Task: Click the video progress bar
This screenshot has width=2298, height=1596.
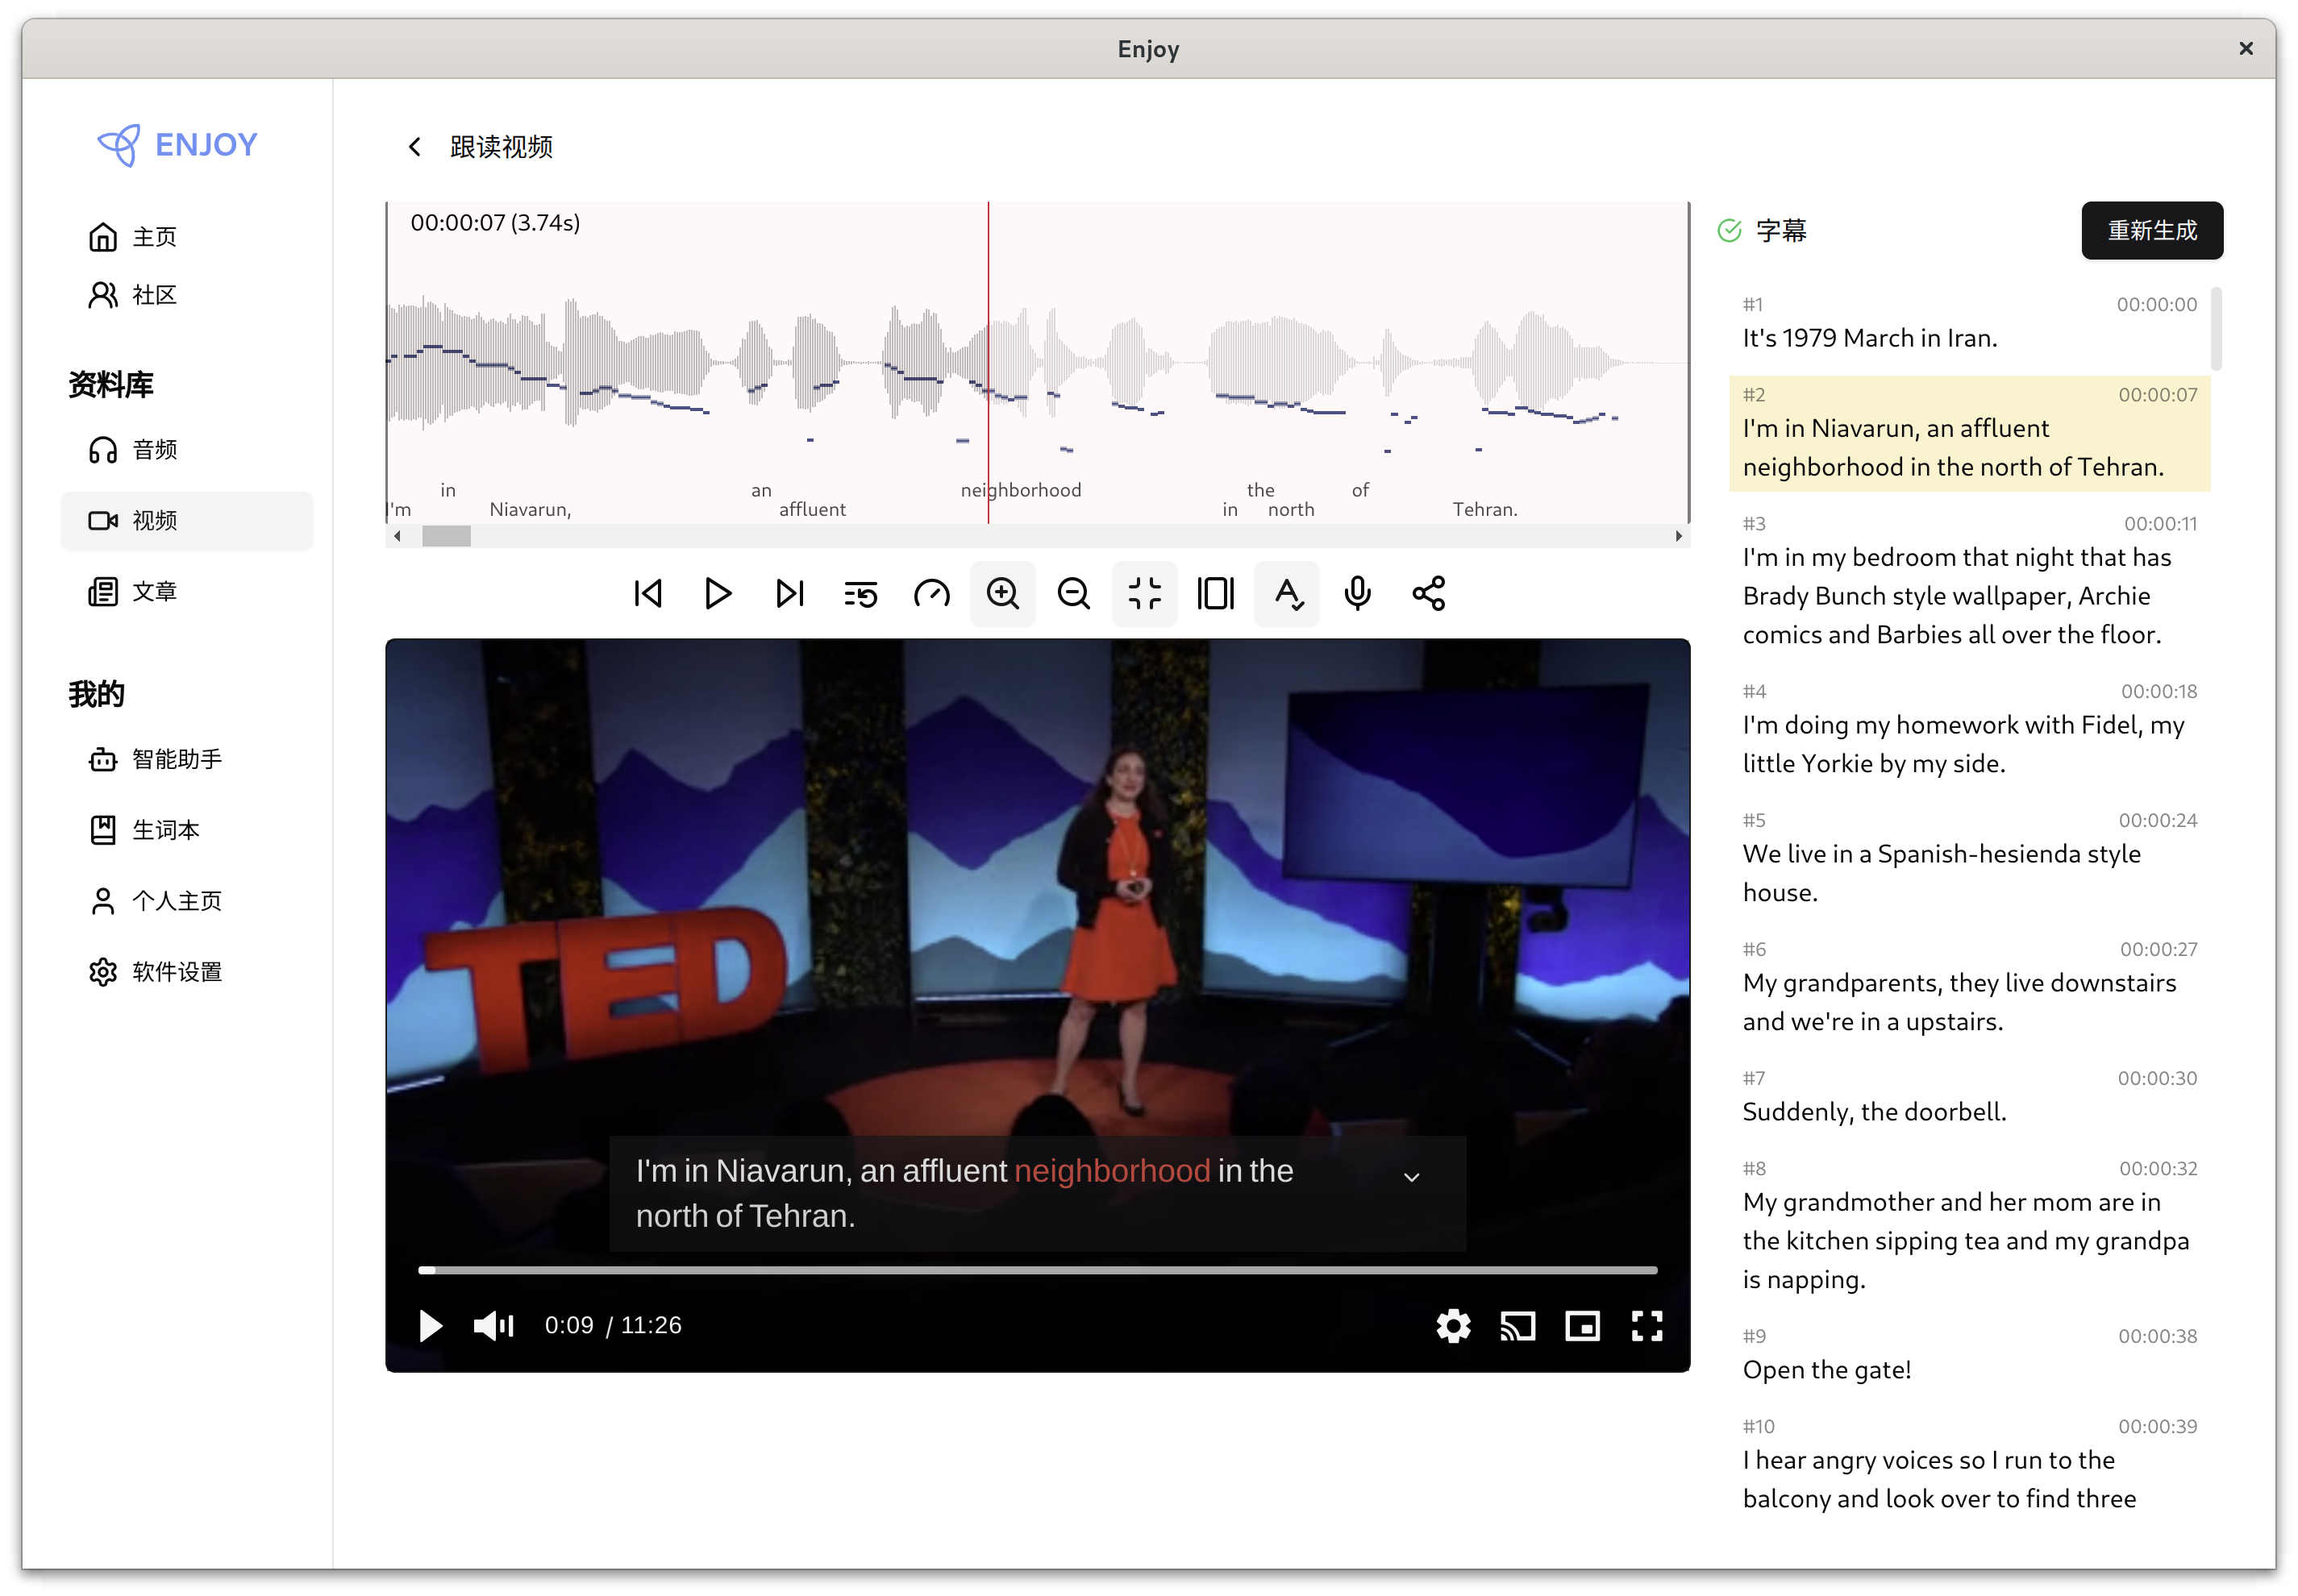Action: [1036, 1270]
